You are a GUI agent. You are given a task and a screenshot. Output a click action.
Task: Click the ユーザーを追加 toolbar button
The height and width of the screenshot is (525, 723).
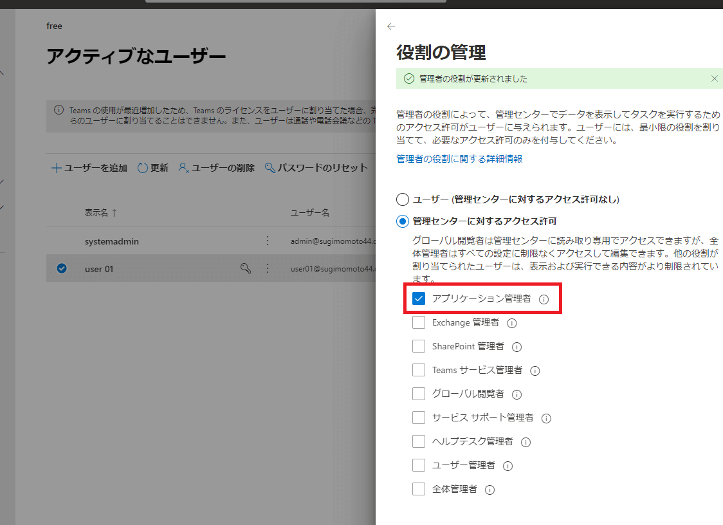click(x=89, y=168)
